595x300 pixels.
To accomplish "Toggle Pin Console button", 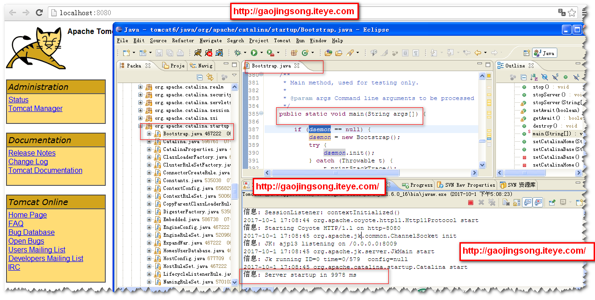I will click(552, 202).
